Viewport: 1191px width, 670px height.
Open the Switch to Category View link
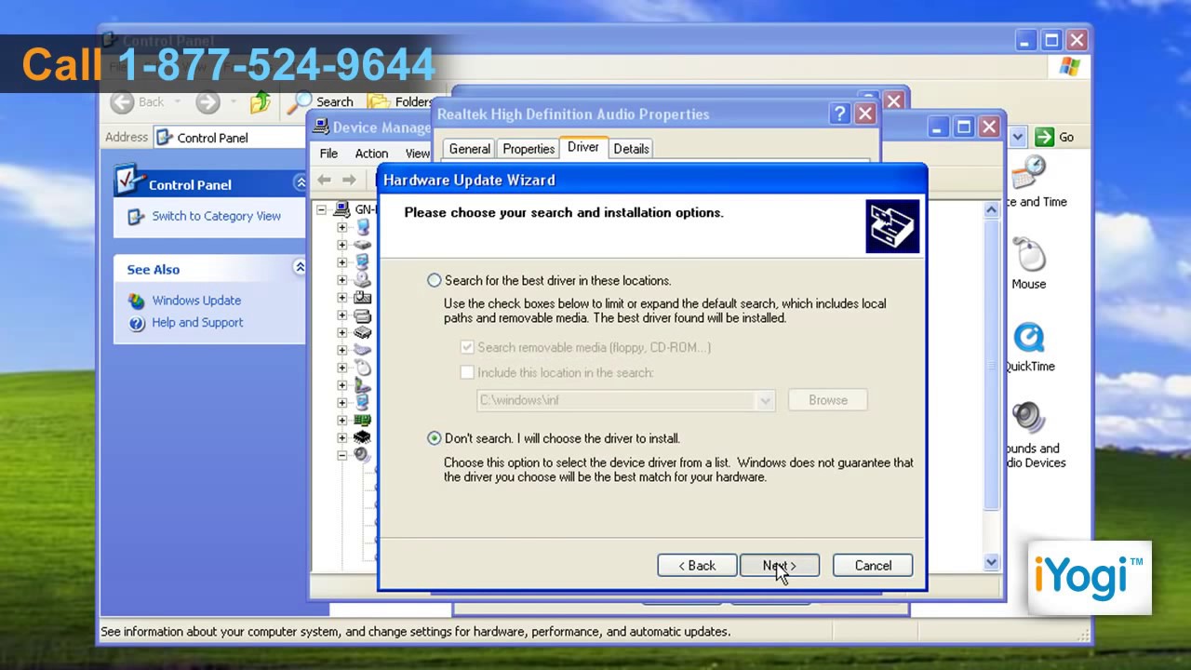coord(216,216)
